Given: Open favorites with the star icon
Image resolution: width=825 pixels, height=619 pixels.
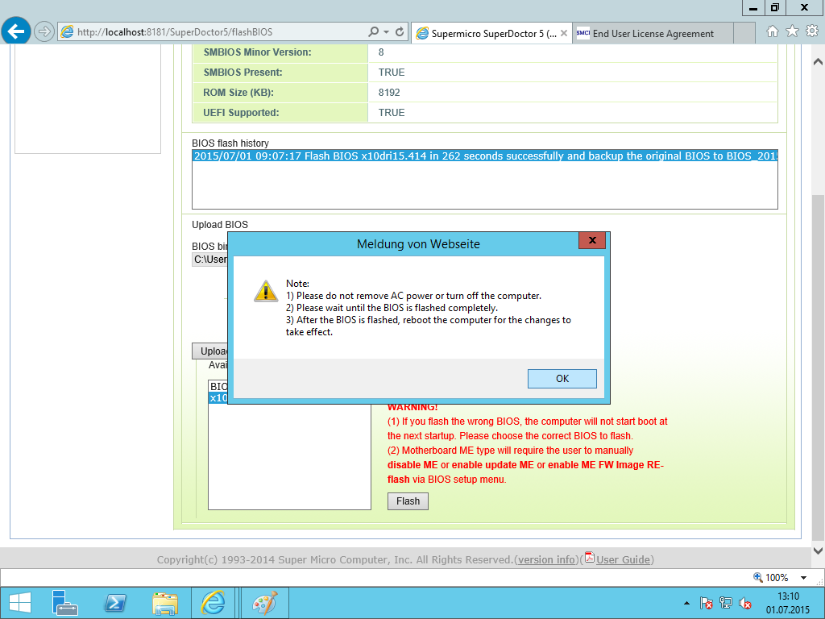Looking at the screenshot, I should coord(792,31).
